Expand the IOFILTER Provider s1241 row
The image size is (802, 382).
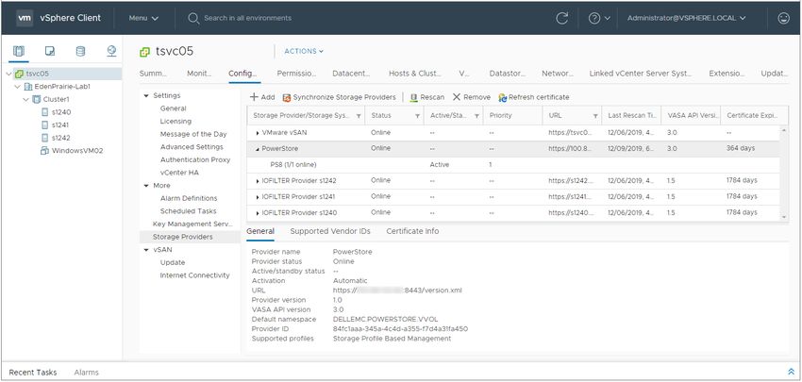pyautogui.click(x=258, y=197)
